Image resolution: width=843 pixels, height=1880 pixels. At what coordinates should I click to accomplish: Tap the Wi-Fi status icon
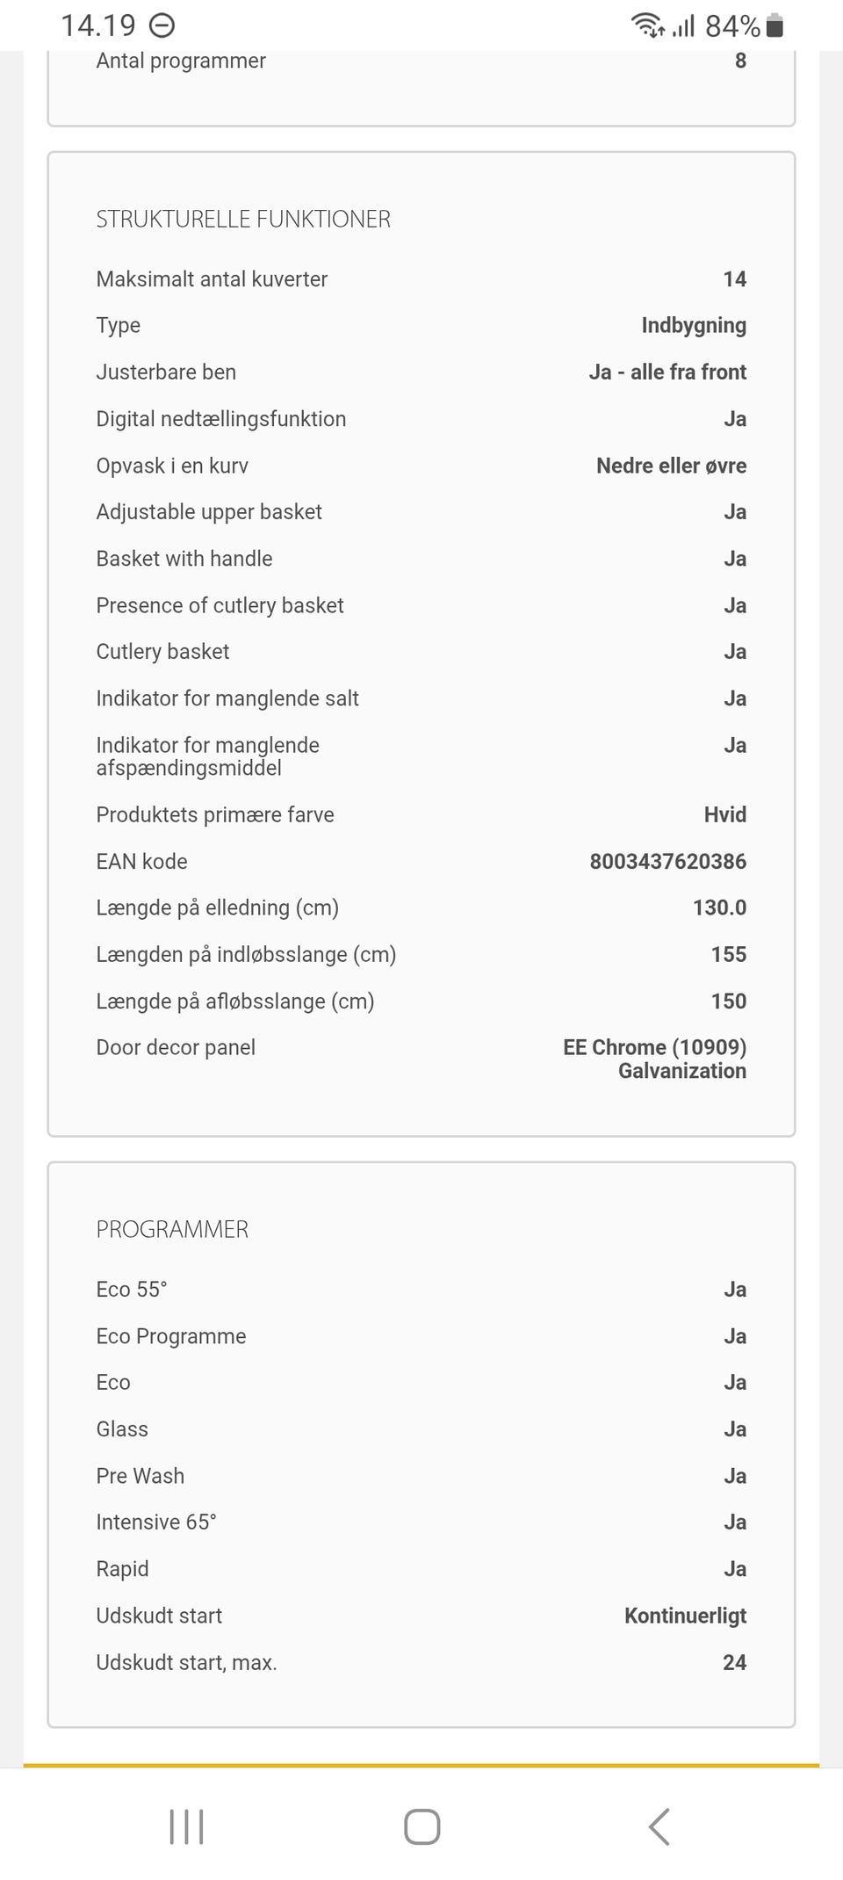click(x=648, y=26)
